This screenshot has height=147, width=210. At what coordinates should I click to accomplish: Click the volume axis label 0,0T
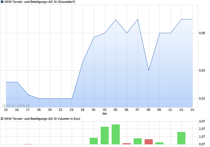(x=202, y=144)
